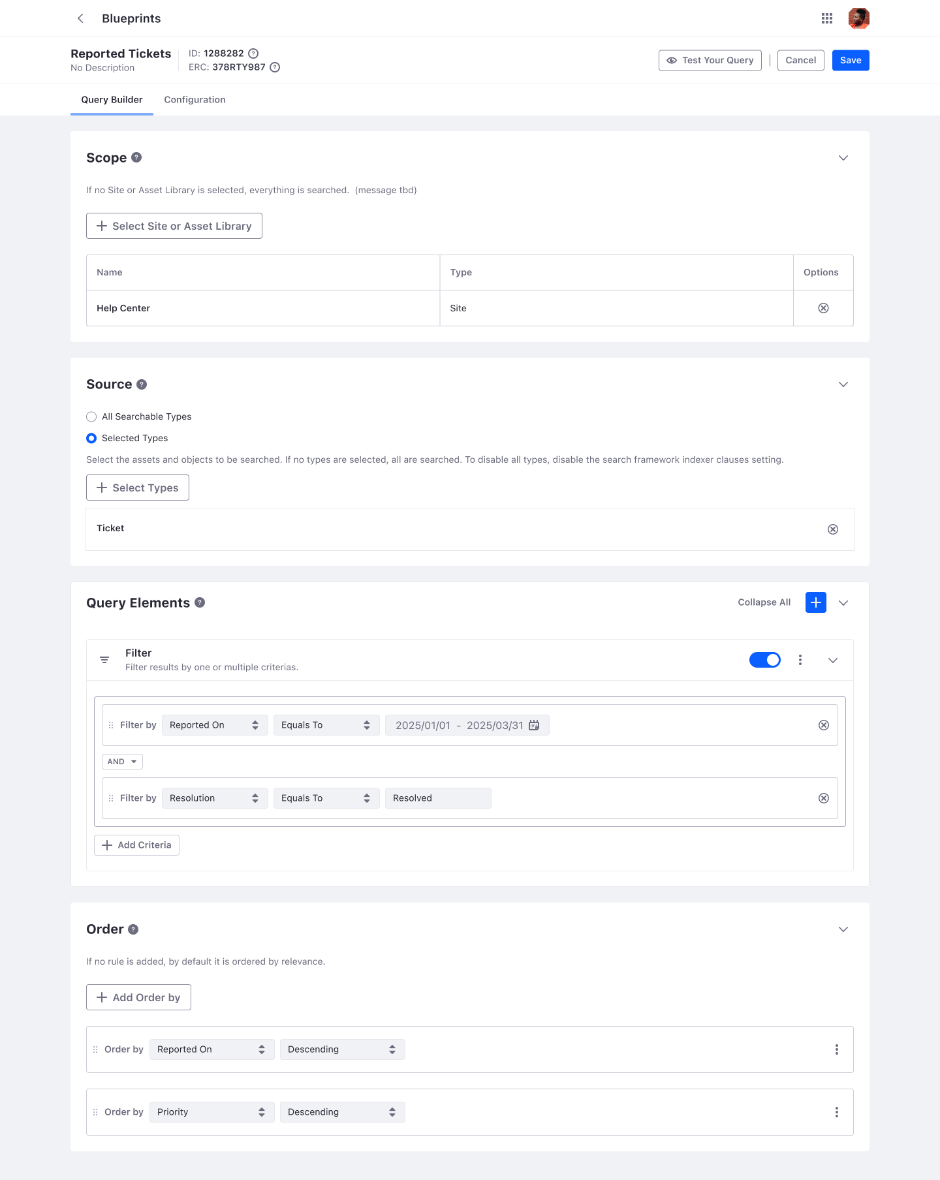Open the AND operator dropdown
940x1180 pixels.
(x=122, y=762)
